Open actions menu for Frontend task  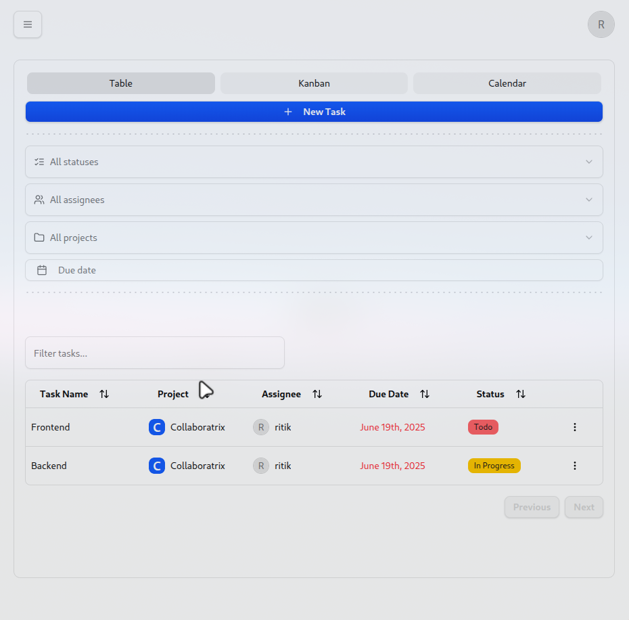[x=575, y=427]
